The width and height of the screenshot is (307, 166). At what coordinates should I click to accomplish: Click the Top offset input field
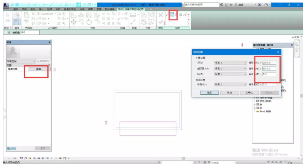[269, 63]
